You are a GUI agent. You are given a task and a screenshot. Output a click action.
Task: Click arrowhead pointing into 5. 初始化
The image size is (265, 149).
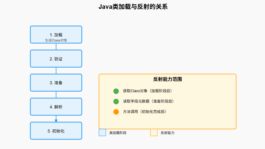click(56, 121)
